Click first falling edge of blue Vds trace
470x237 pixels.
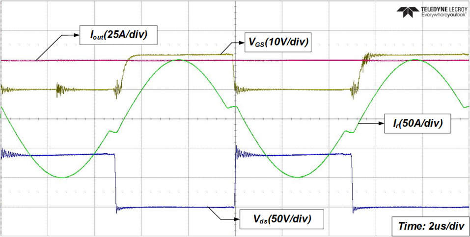[115, 181]
